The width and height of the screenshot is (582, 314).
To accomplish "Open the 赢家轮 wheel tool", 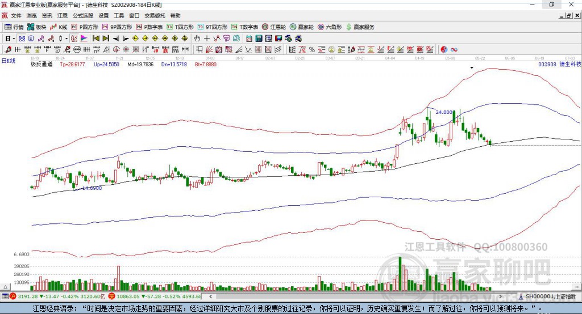I will click(x=302, y=27).
